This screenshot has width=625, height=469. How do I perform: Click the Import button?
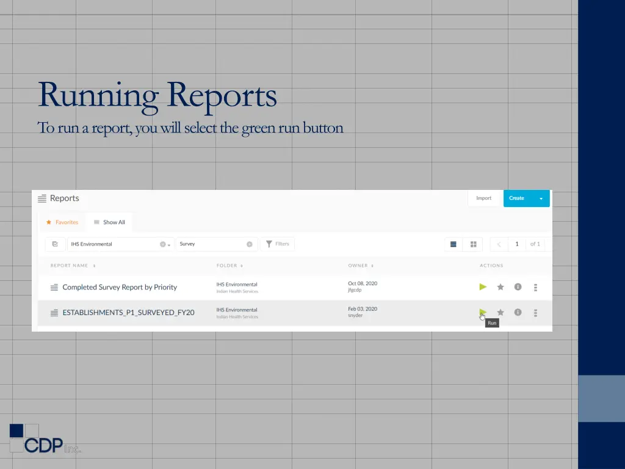(483, 198)
